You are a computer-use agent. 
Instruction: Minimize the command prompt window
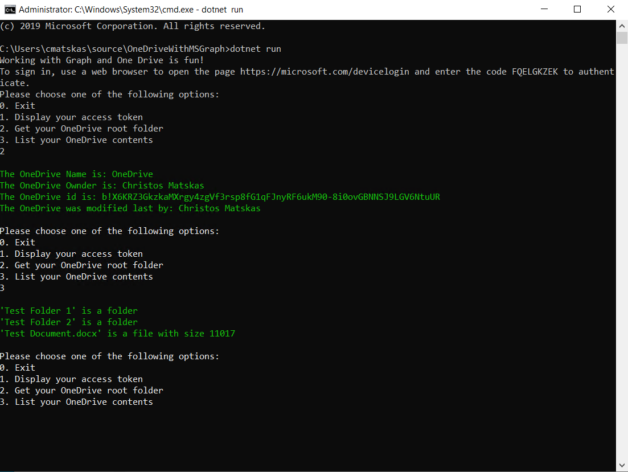click(x=544, y=9)
